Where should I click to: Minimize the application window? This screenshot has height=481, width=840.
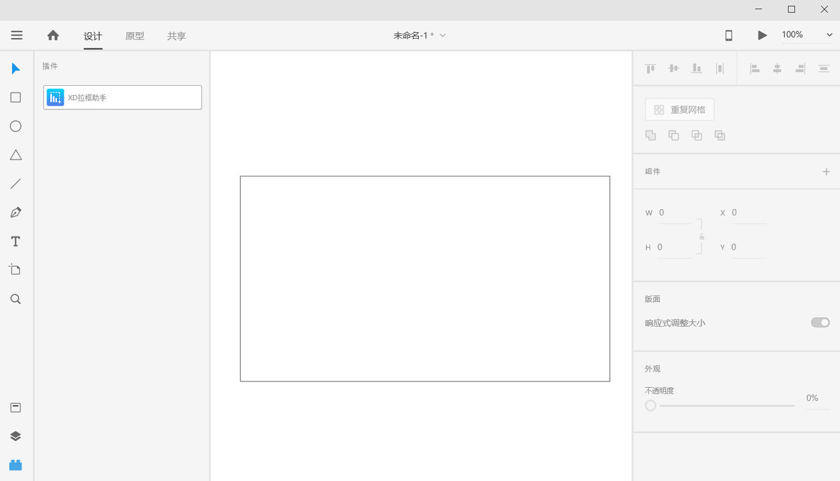click(759, 9)
